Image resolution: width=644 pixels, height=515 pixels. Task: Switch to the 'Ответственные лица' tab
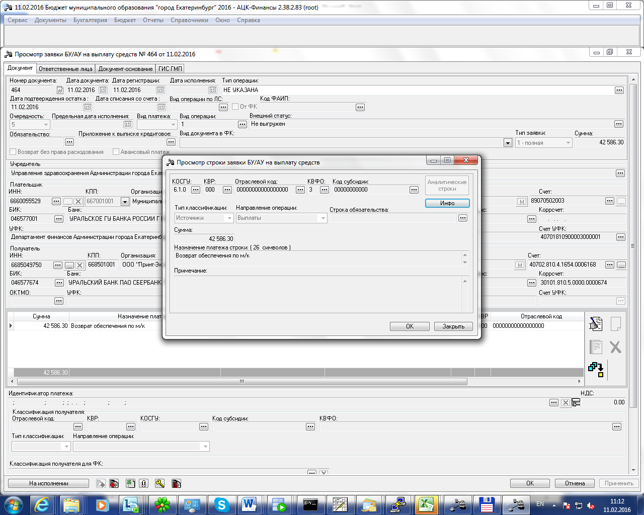click(65, 69)
